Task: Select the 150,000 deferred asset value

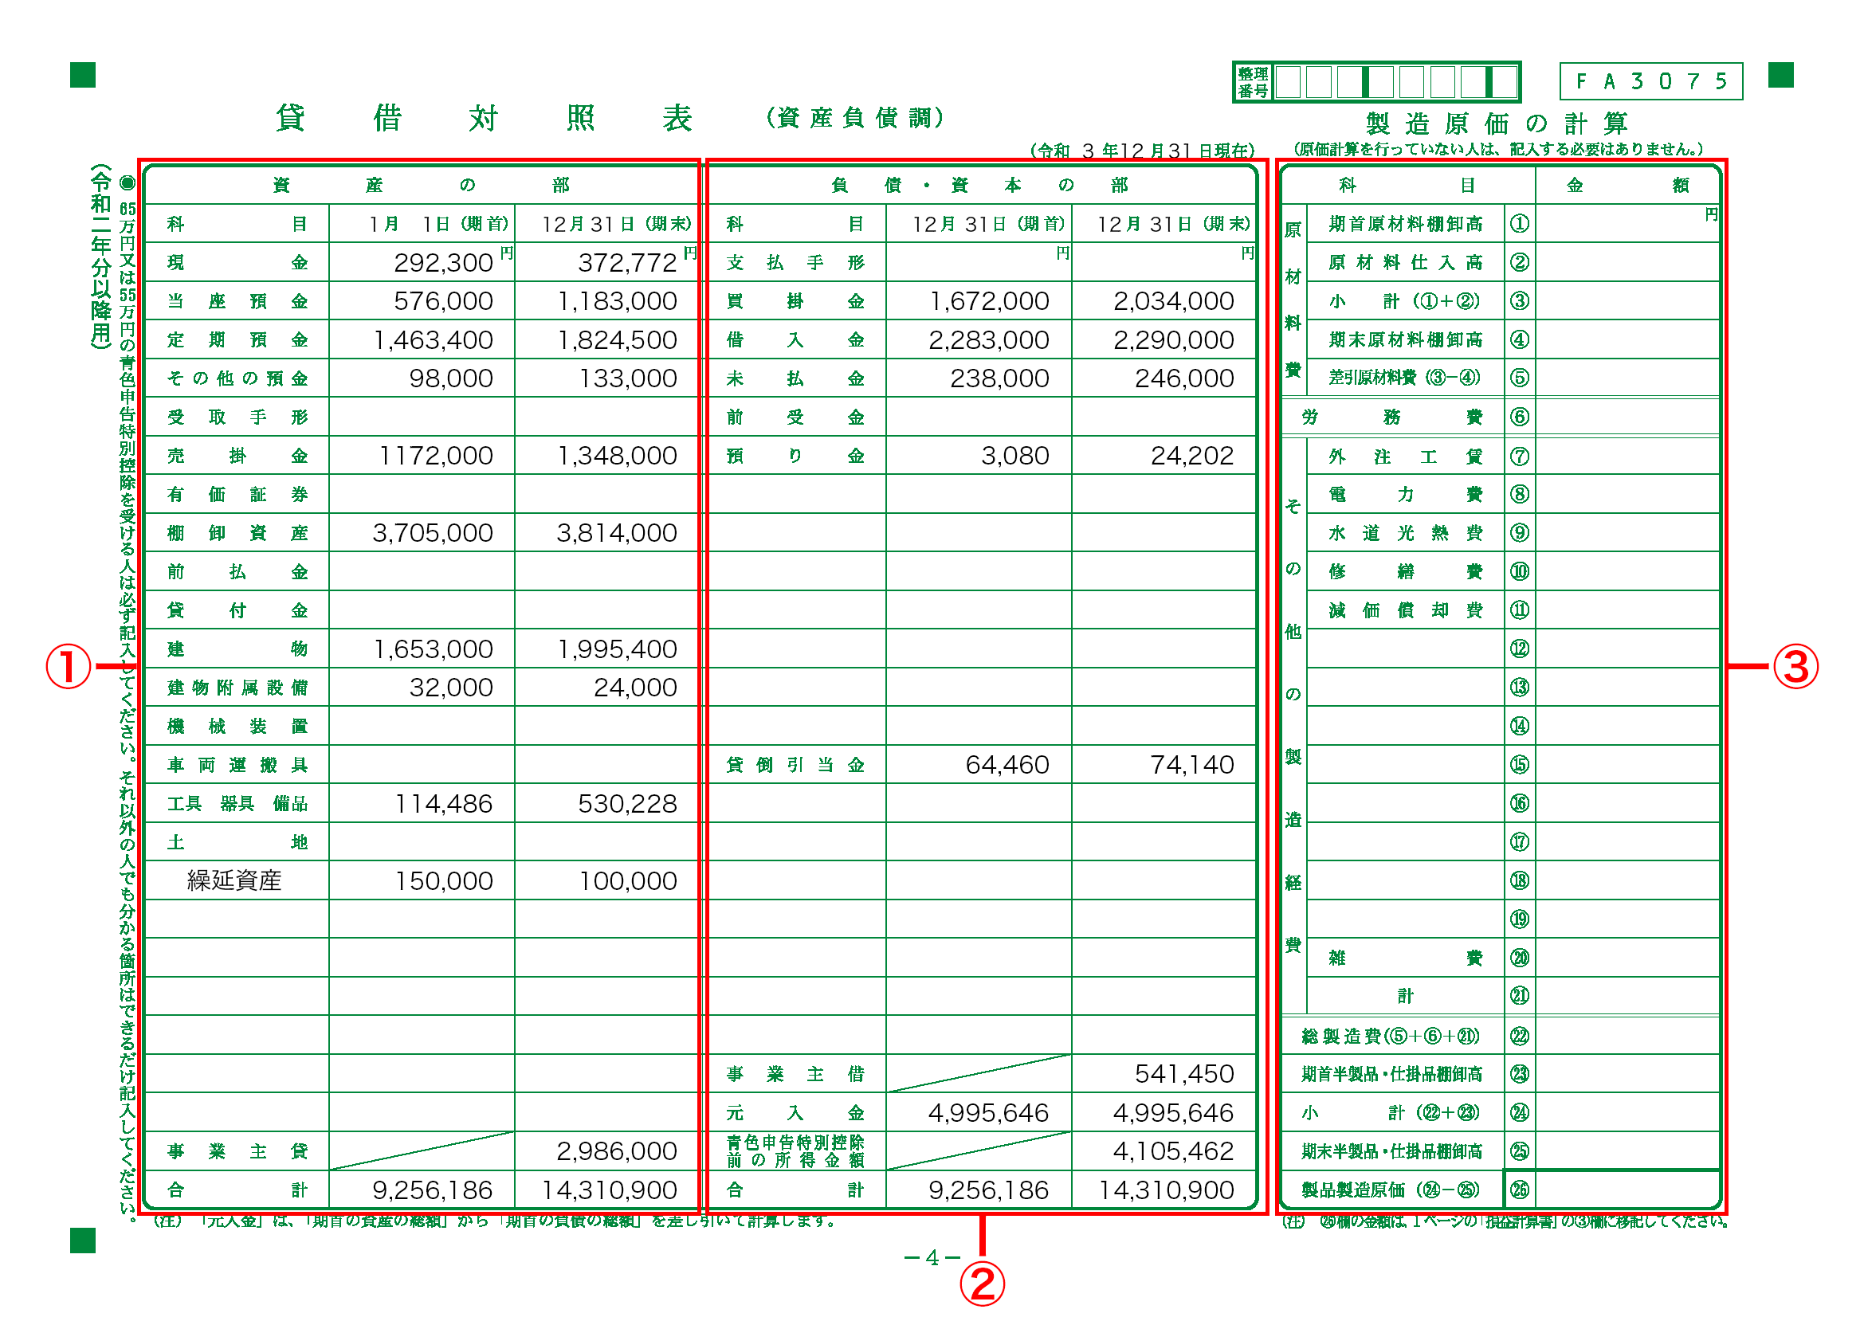Action: 443,881
